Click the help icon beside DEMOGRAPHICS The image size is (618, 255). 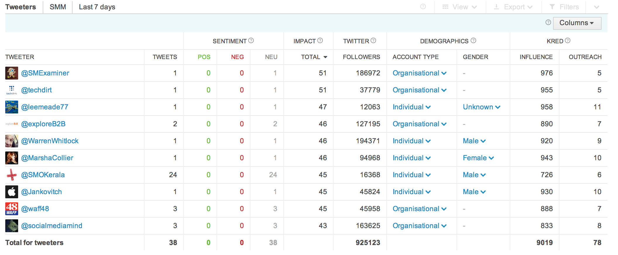pos(473,41)
